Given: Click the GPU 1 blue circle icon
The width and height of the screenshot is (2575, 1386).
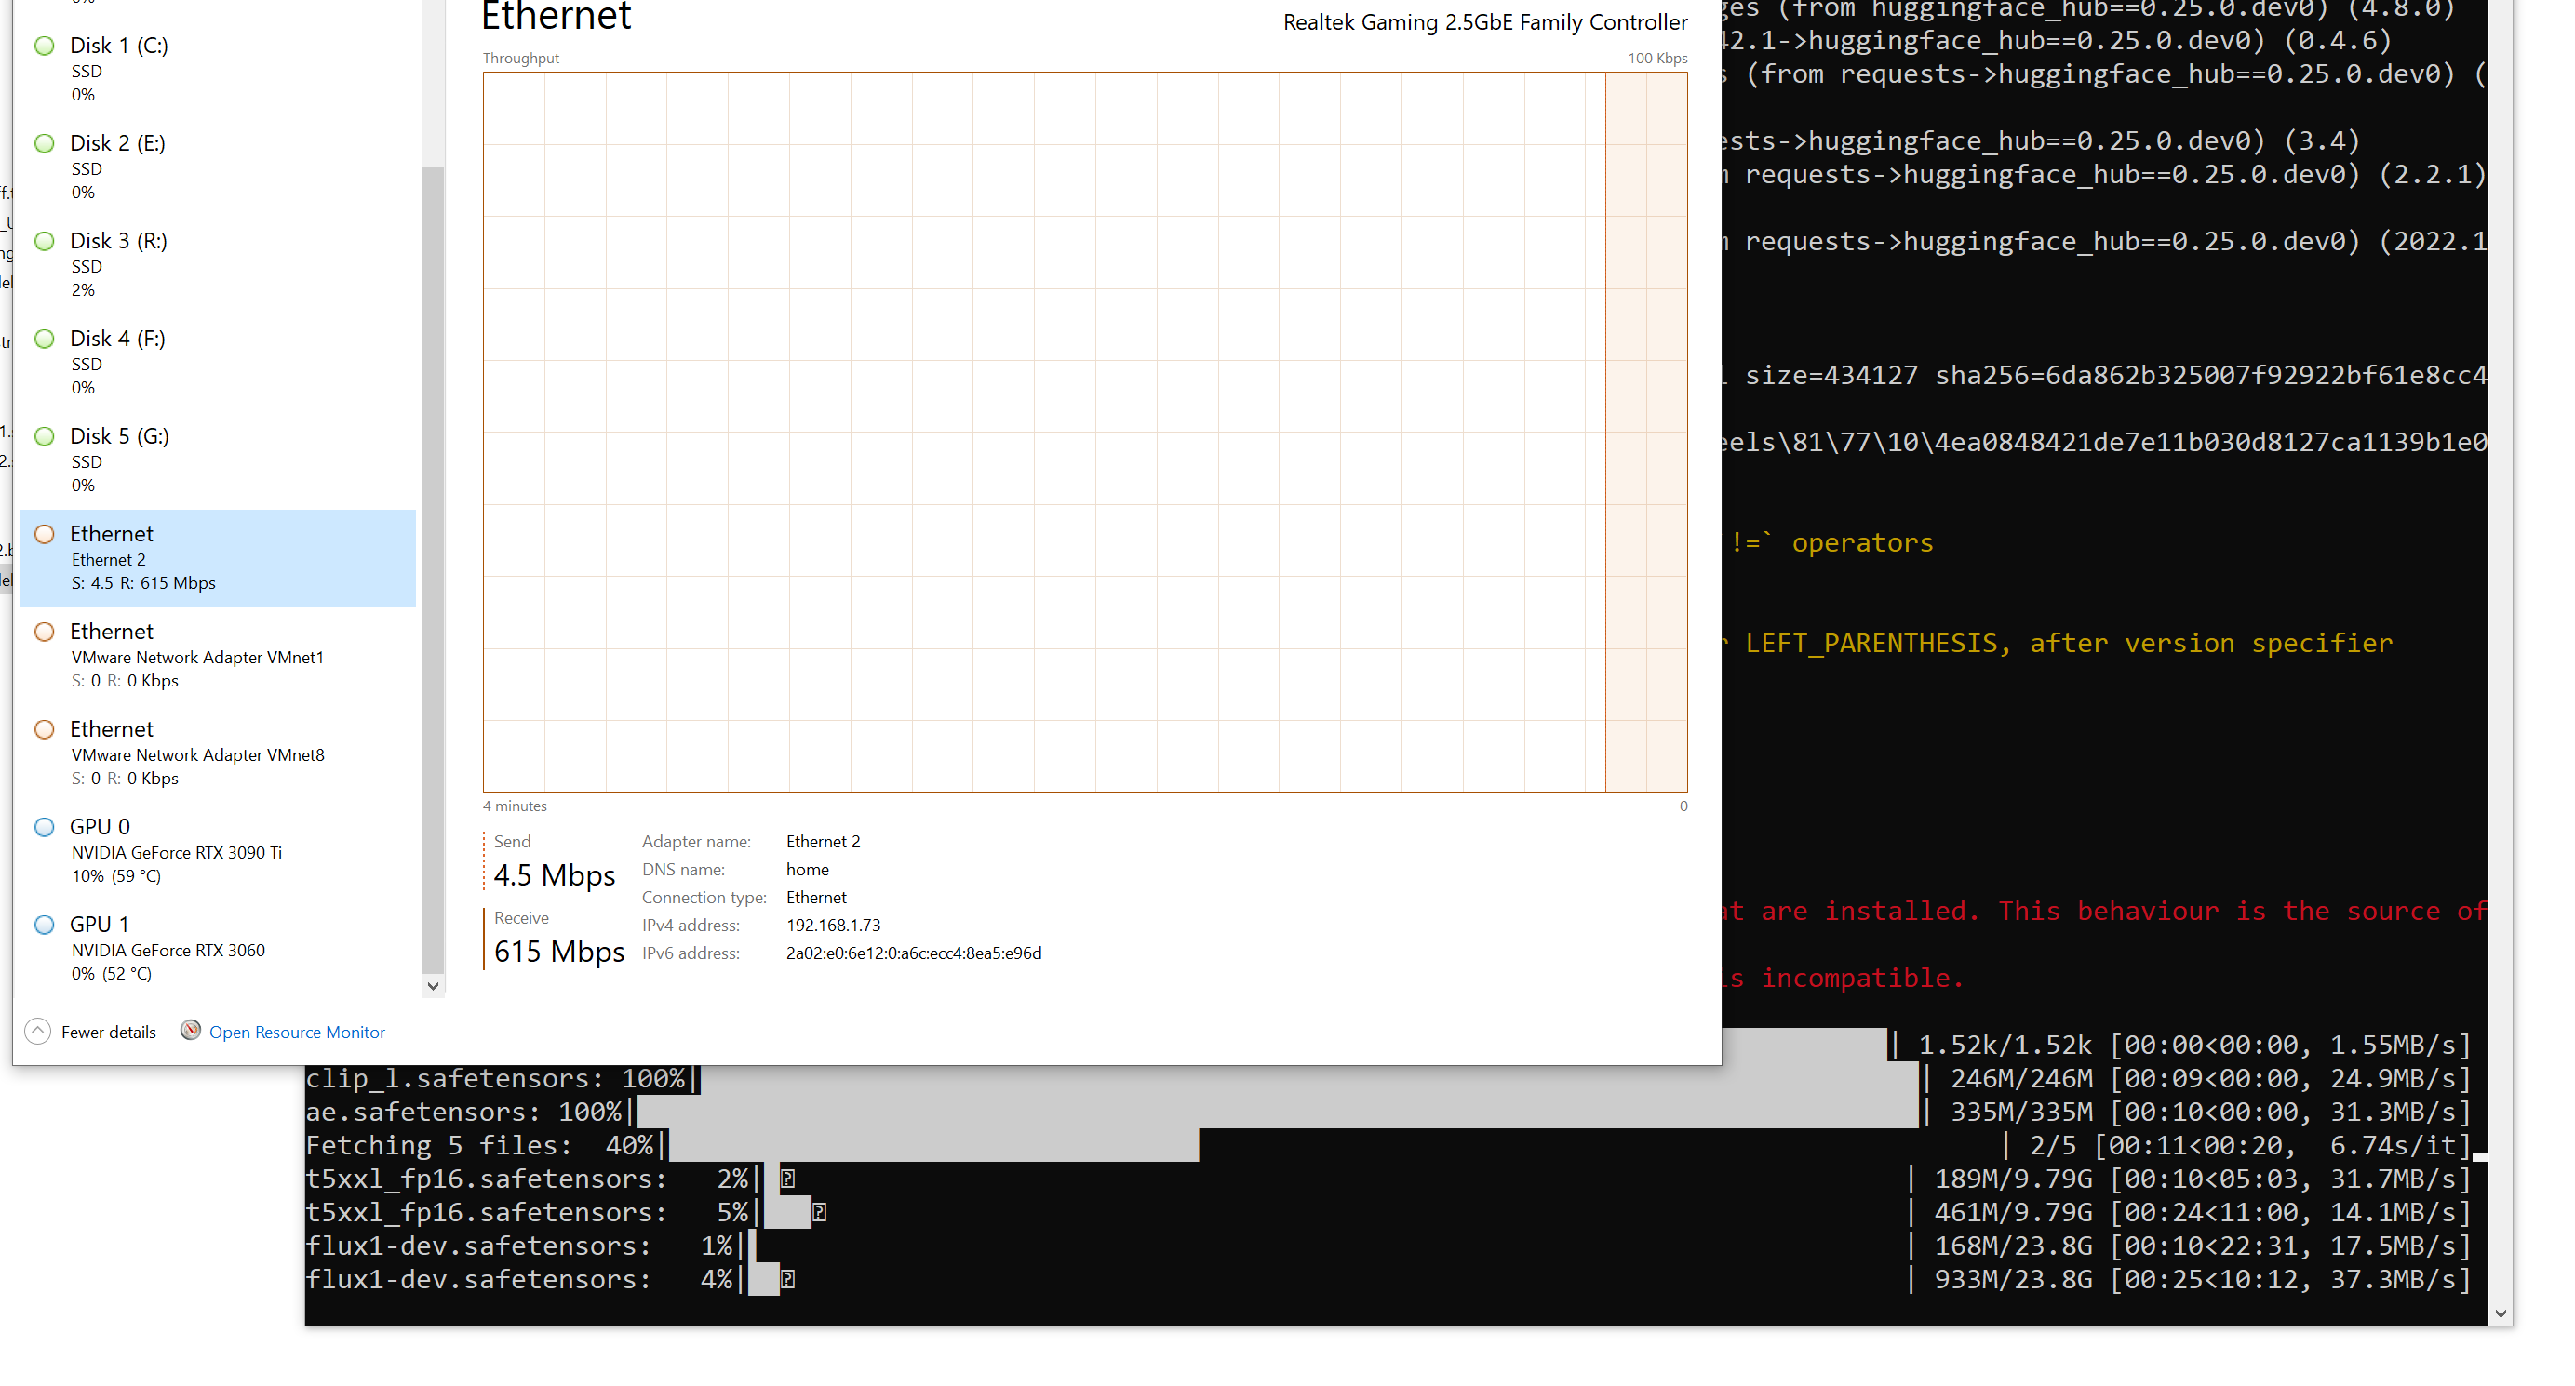Looking at the screenshot, I should coord(44,926).
